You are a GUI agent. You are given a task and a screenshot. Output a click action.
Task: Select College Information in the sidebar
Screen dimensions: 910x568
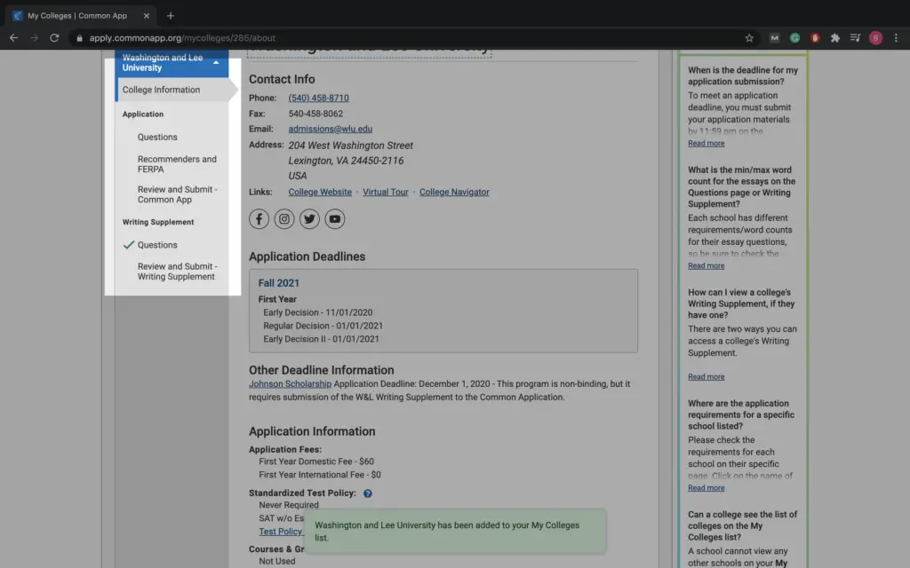(161, 90)
